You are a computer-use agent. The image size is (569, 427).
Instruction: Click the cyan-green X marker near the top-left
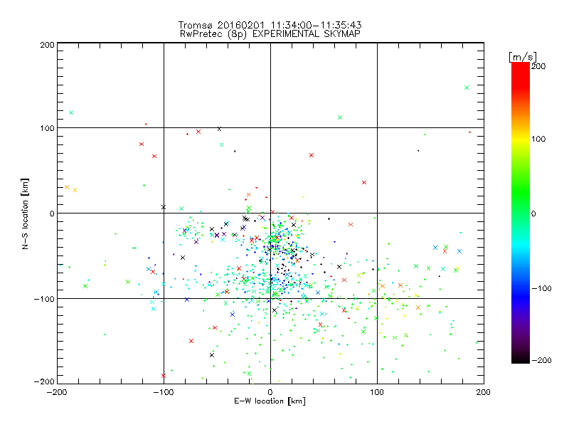(71, 112)
